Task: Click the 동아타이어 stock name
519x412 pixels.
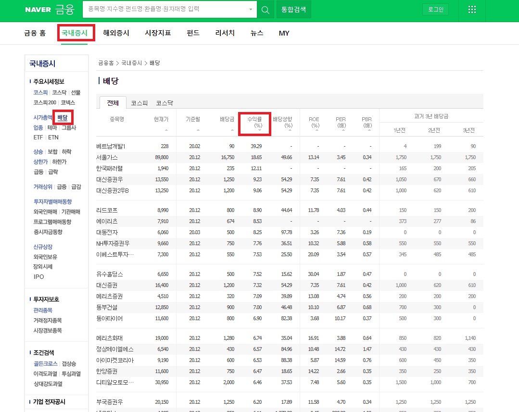Action: tap(109, 318)
